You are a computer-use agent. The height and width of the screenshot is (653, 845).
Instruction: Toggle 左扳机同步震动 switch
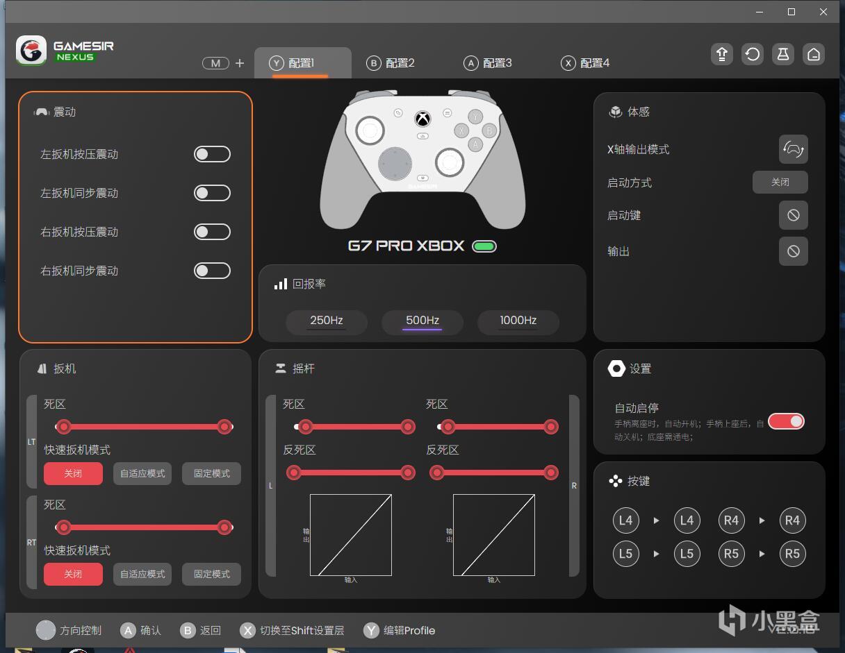pyautogui.click(x=212, y=193)
